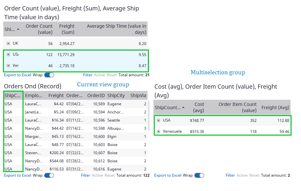Toggle Wrap switch under Orders table

[49, 175]
